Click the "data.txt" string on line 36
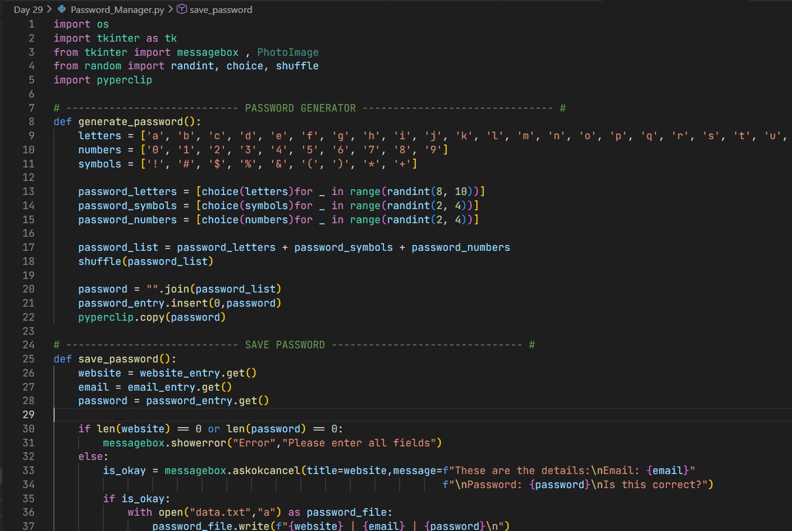The width and height of the screenshot is (792, 531). tap(220, 512)
